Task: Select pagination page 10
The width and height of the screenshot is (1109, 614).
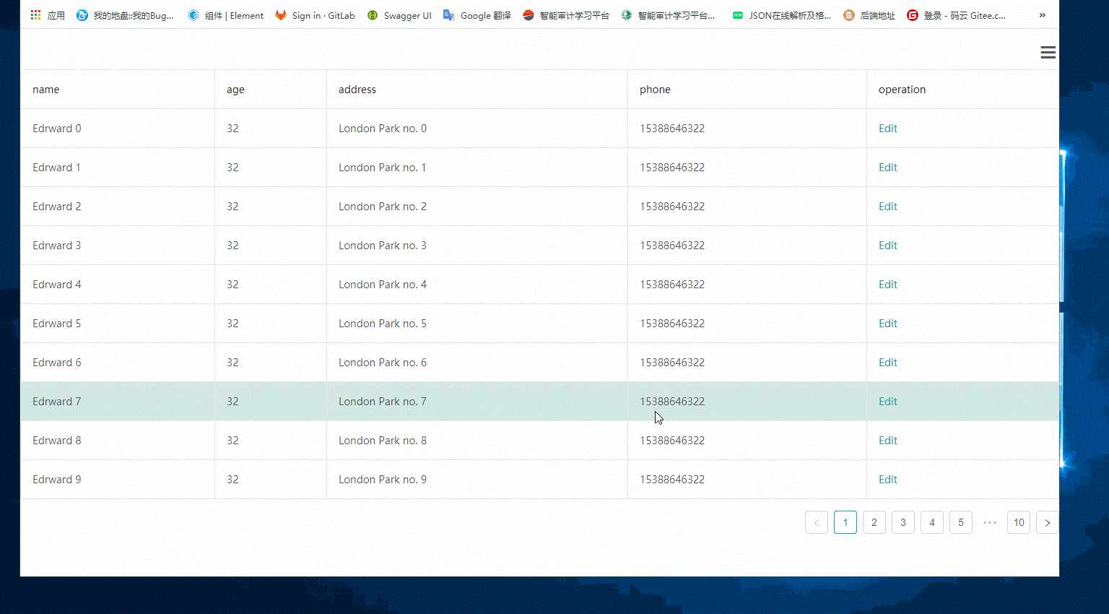Action: (x=1019, y=522)
